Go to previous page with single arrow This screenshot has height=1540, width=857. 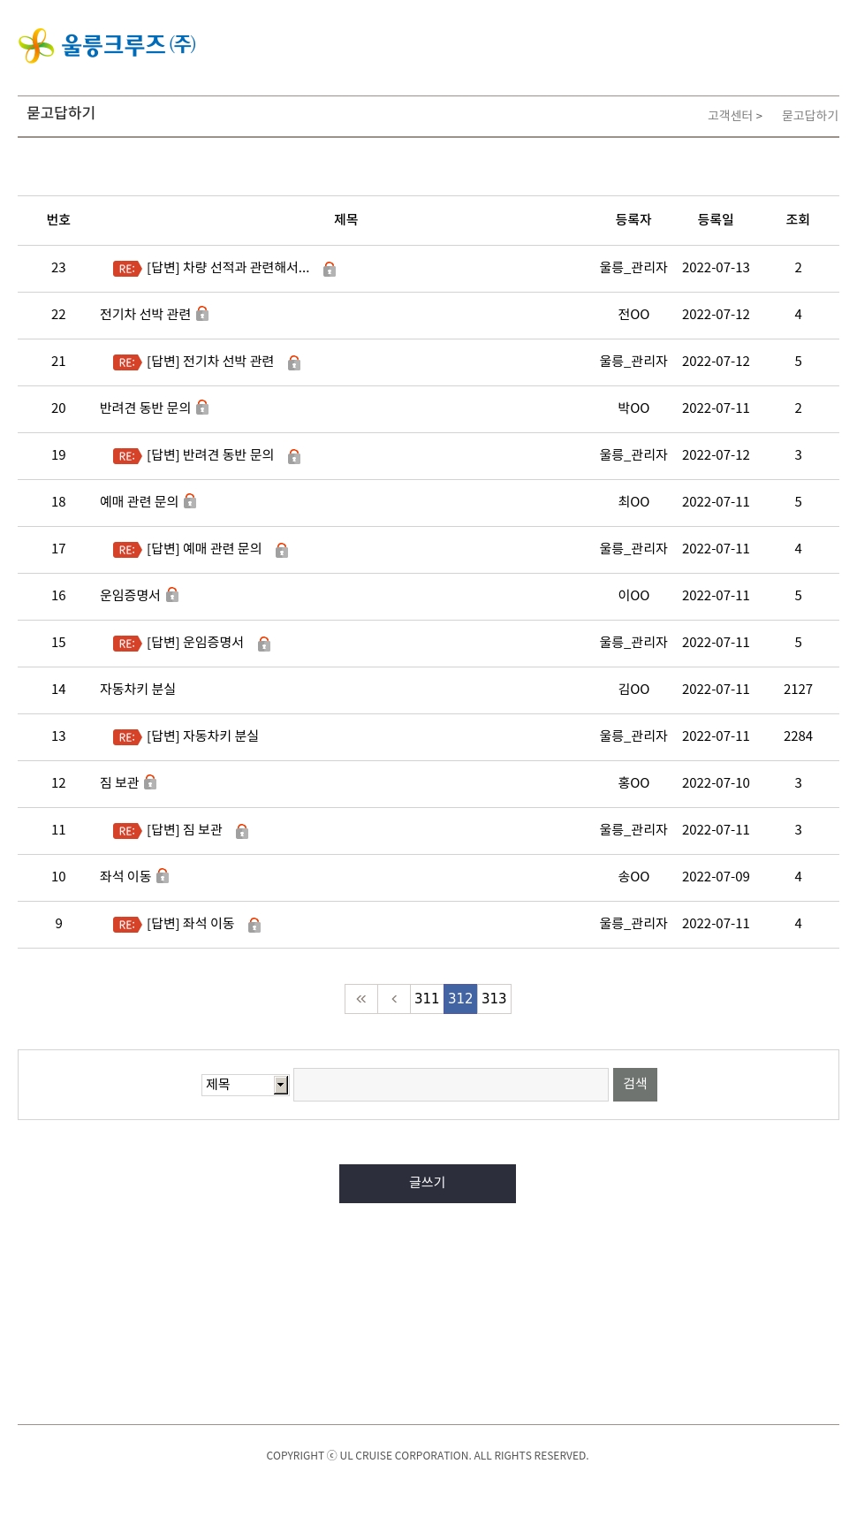pyautogui.click(x=394, y=999)
